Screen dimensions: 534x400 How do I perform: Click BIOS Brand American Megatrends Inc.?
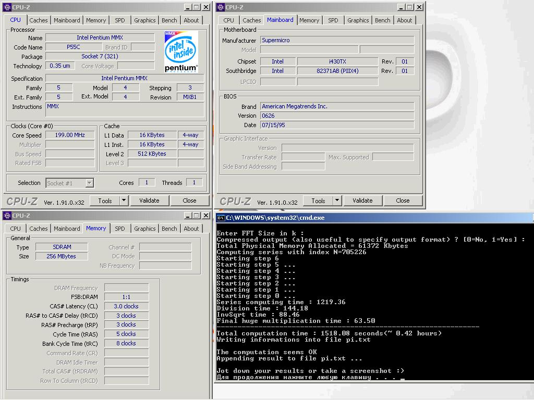click(337, 106)
